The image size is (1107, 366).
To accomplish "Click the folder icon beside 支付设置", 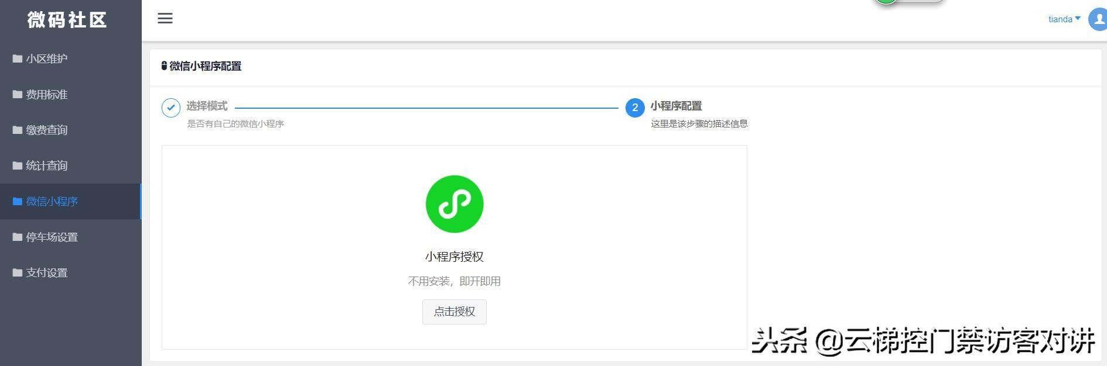I will coord(18,272).
